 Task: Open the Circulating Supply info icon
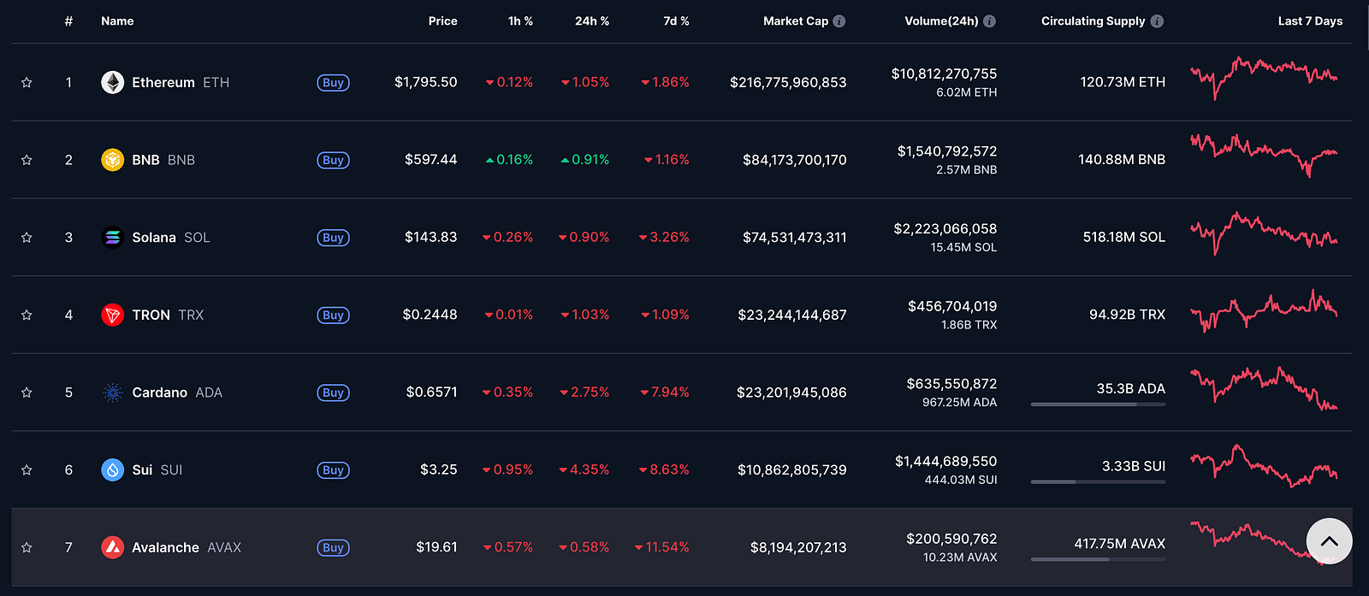[1157, 21]
